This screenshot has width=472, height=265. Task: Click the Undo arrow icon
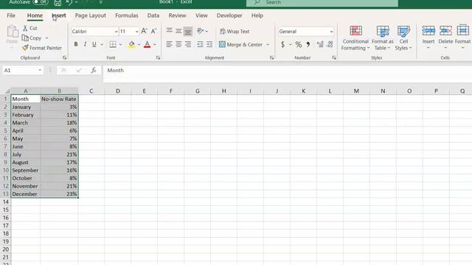click(x=69, y=3)
